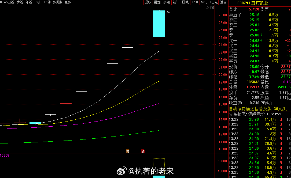291x178 pixels.
Task: Select the 13:23 tick with 16.5万 volume
Action: click(260, 168)
